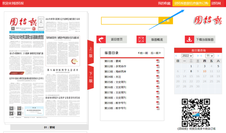
Task: Click the red layout overview icon
Action: click(x=141, y=40)
